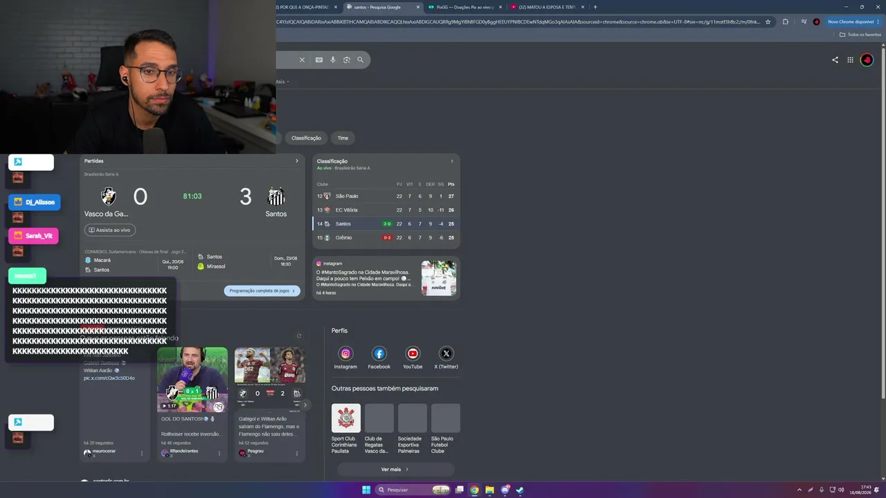
Task: Open Steam from the taskbar
Action: point(520,490)
